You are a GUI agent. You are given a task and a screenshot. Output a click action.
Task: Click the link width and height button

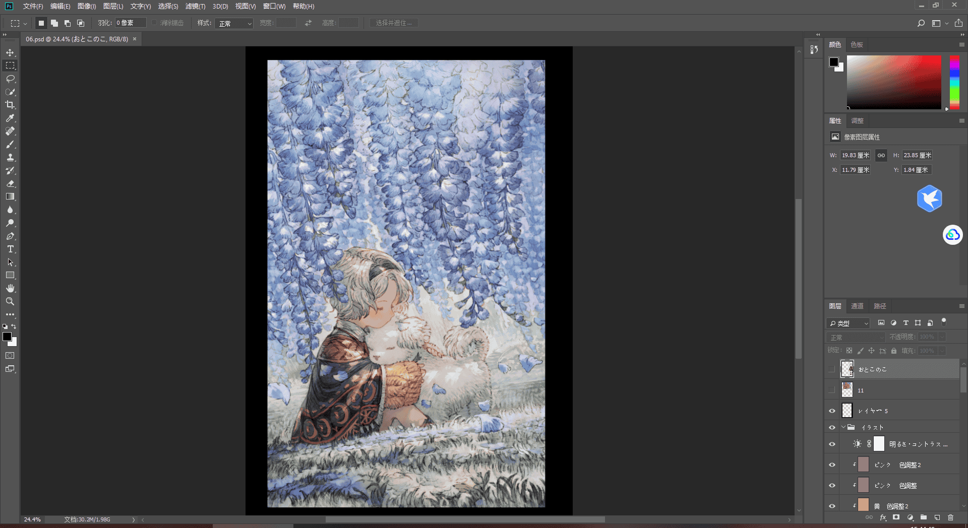point(881,155)
